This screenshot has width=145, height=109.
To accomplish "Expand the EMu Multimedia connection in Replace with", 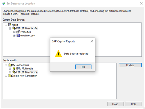I will coord(10,69).
